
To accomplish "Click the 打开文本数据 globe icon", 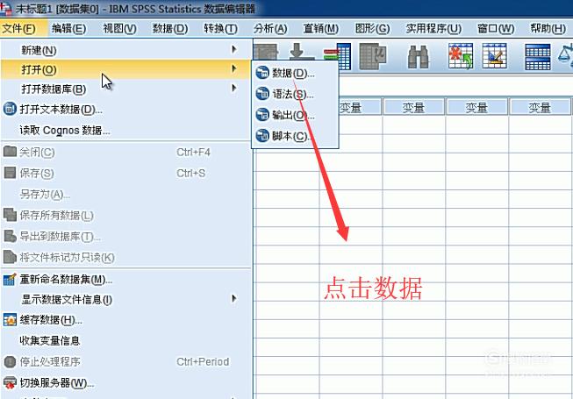I will point(10,109).
